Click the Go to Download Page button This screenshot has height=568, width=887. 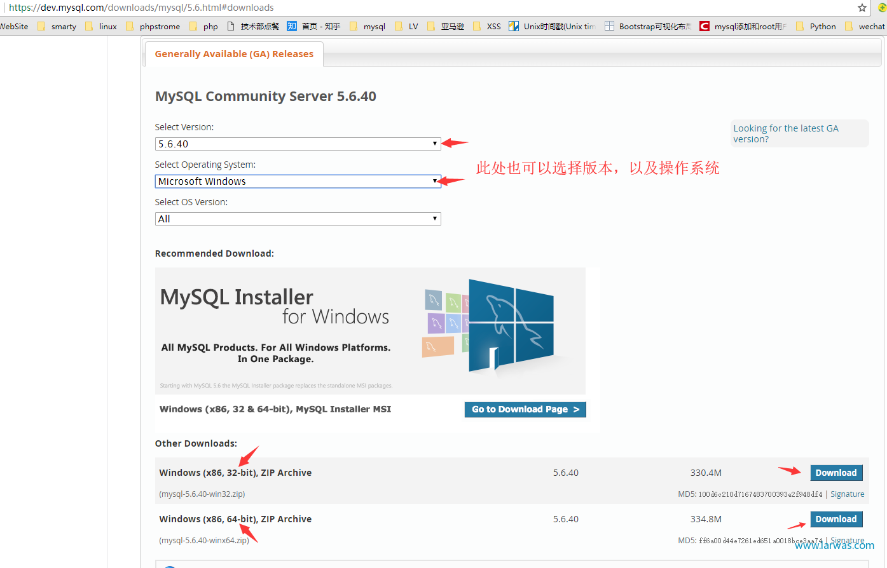tap(525, 409)
